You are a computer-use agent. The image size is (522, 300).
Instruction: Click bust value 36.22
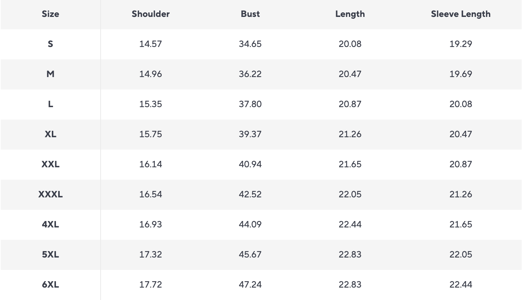250,74
